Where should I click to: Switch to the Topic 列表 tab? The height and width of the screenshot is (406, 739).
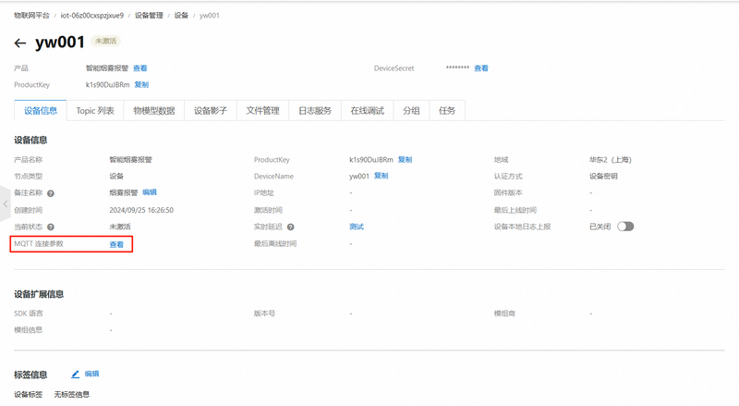(x=95, y=111)
